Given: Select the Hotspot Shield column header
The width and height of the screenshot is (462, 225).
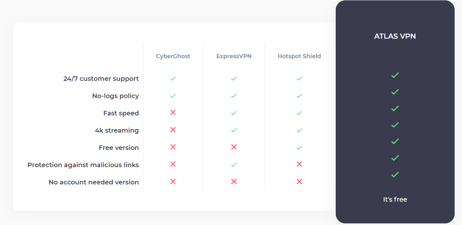Looking at the screenshot, I should pos(299,56).
